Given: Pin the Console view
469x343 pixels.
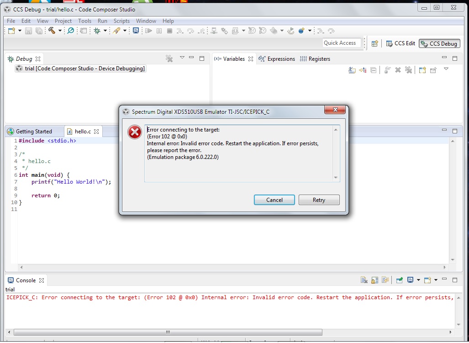Looking at the screenshot, I should 399,280.
